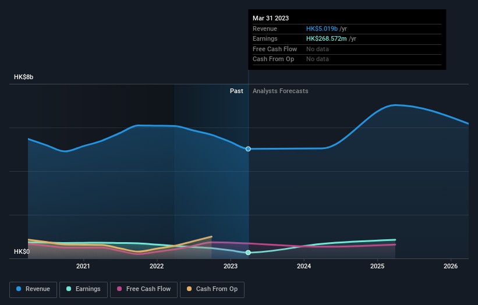Click the Earnings data point at Mar 2023
Viewport: 478px width, 305px height.
248,253
